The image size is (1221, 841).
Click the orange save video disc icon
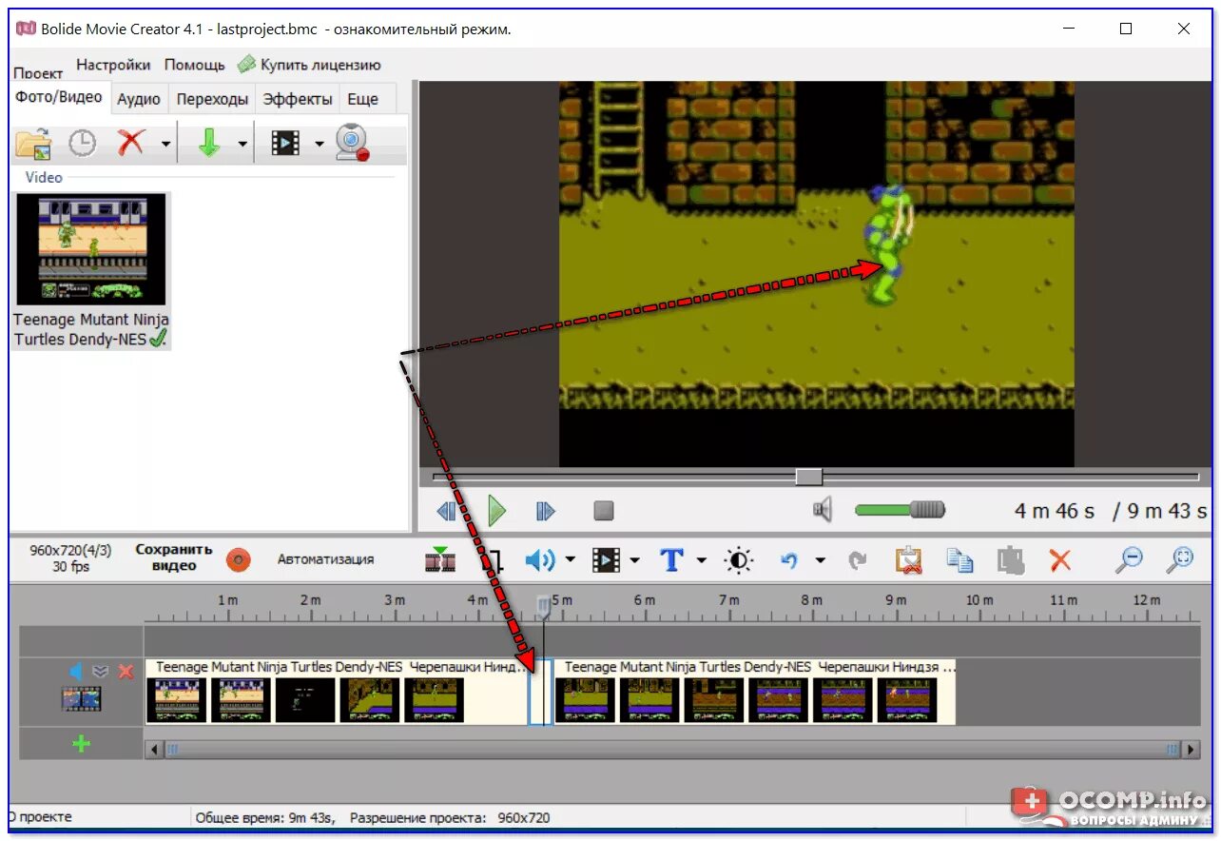[239, 559]
